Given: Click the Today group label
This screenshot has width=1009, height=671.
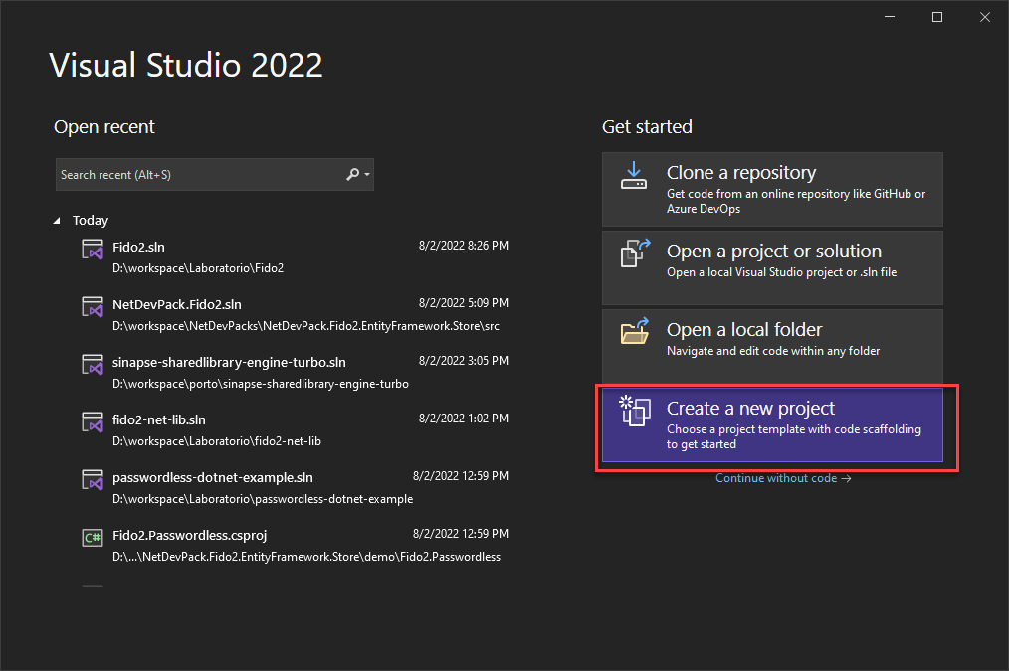Looking at the screenshot, I should 91,221.
